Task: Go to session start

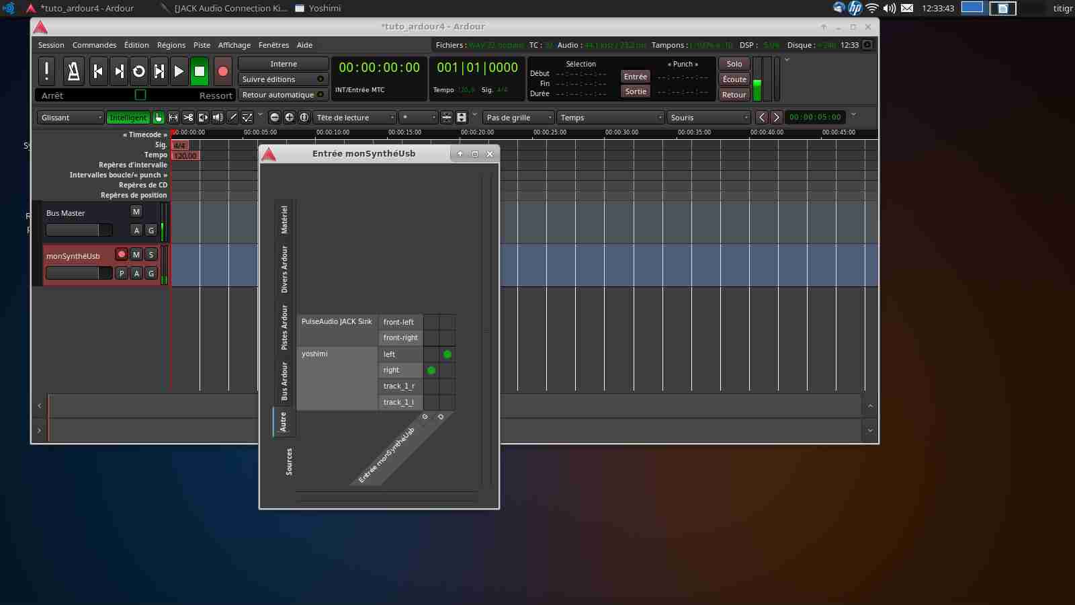Action: pos(98,71)
